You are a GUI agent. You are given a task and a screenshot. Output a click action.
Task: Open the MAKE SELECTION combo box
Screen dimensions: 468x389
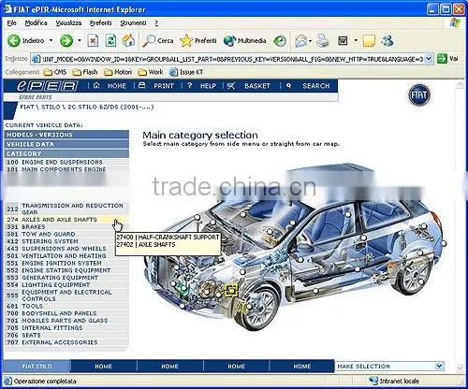click(389, 367)
